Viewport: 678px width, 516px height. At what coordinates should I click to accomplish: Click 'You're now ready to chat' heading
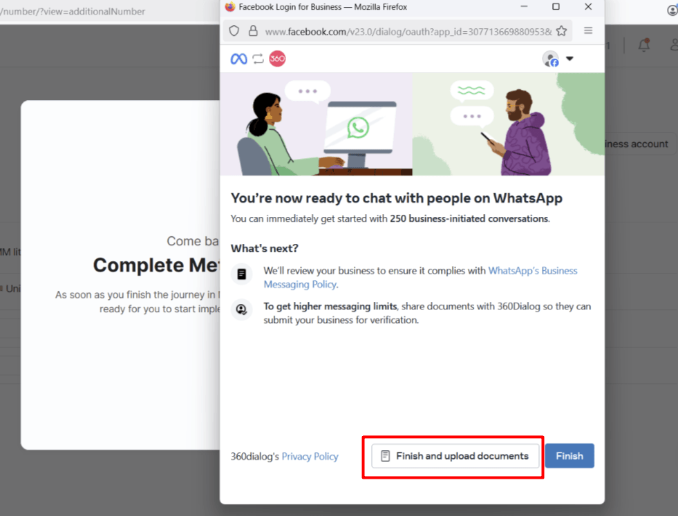[397, 198]
